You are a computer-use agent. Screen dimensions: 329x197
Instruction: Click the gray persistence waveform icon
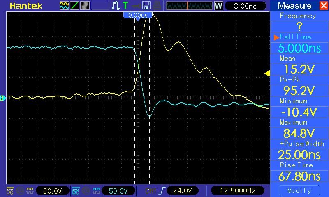(x=85, y=6)
